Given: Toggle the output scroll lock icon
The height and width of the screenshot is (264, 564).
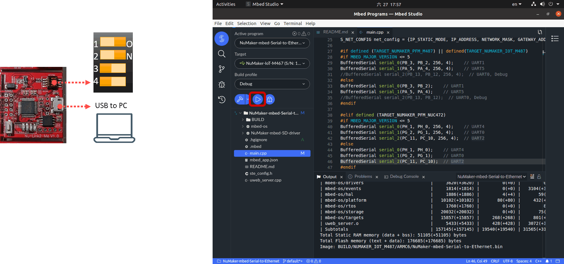Looking at the screenshot, I should (539, 177).
